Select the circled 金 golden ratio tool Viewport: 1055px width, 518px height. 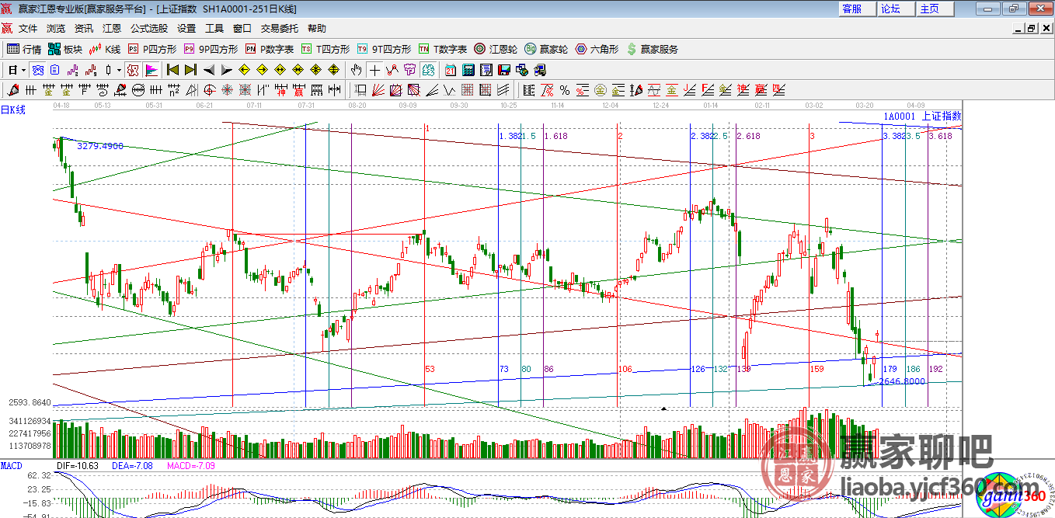pyautogui.click(x=601, y=90)
